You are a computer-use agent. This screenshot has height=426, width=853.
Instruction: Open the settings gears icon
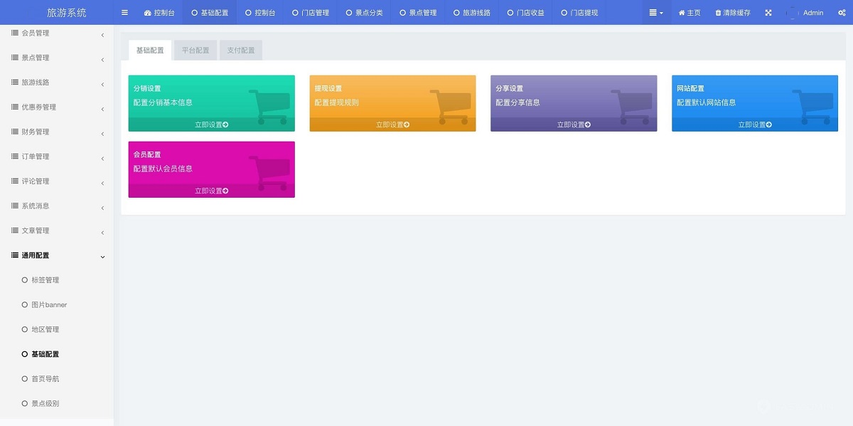coord(842,13)
